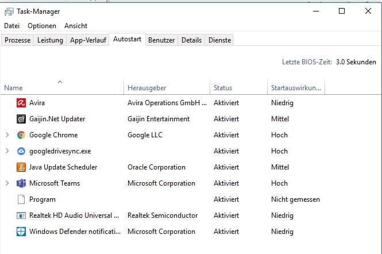The width and height of the screenshot is (382, 254).
Task: Sort by the Status column header
Action: [238, 87]
